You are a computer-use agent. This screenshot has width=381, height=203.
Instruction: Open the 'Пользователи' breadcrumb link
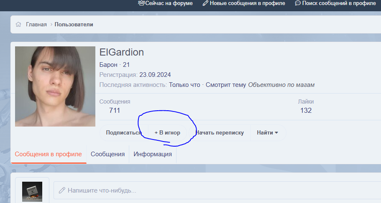coord(74,25)
